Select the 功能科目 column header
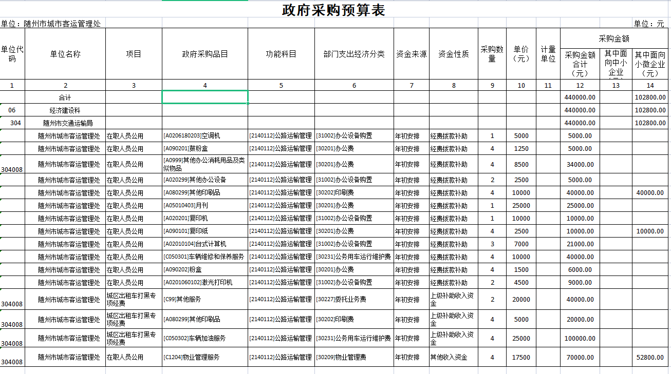 pyautogui.click(x=281, y=54)
